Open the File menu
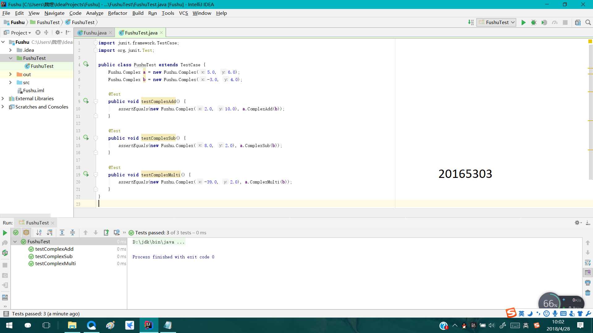Image resolution: width=593 pixels, height=333 pixels. 6,13
